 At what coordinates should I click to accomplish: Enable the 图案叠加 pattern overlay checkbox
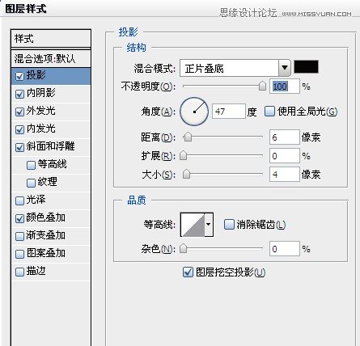click(19, 254)
